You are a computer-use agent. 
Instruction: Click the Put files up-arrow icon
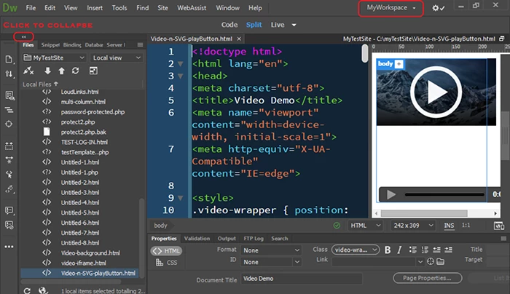pos(61,71)
